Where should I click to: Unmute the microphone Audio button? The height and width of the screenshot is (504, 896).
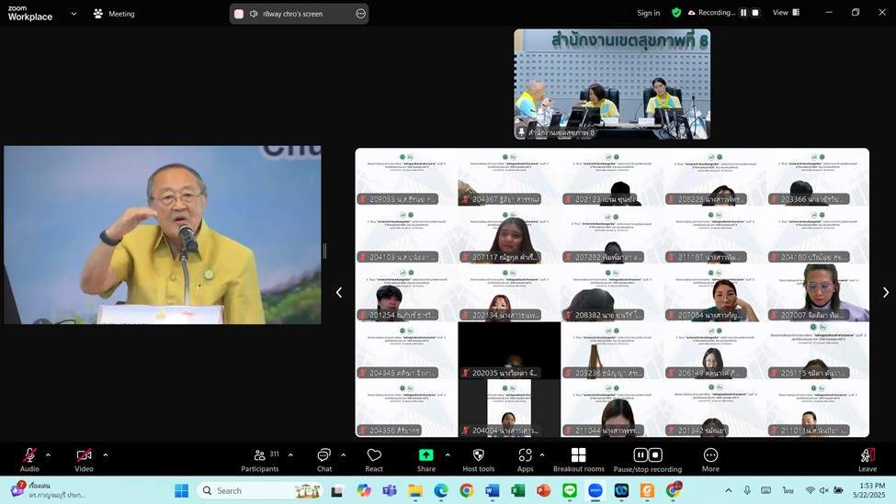(x=29, y=456)
